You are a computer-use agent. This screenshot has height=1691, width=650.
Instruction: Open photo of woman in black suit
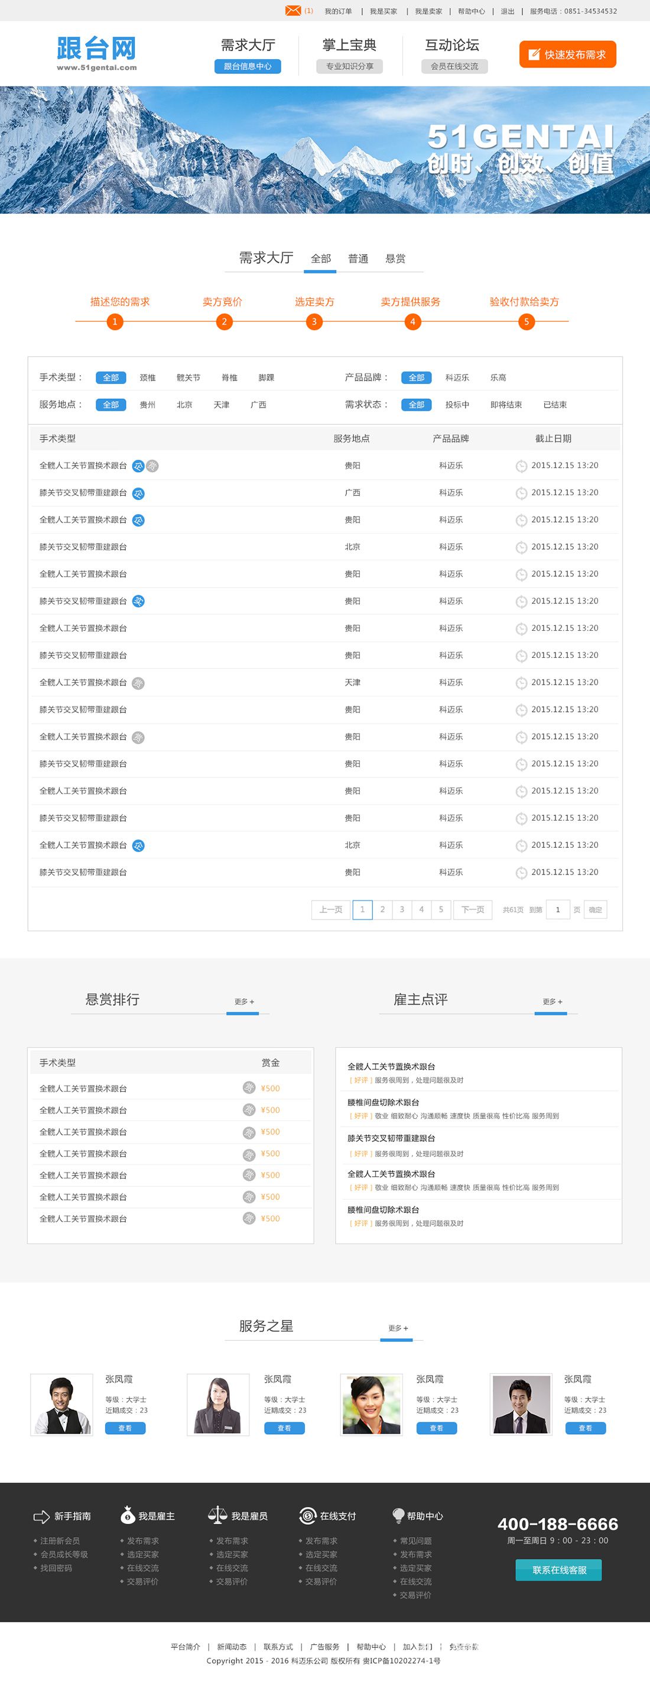(x=218, y=1404)
